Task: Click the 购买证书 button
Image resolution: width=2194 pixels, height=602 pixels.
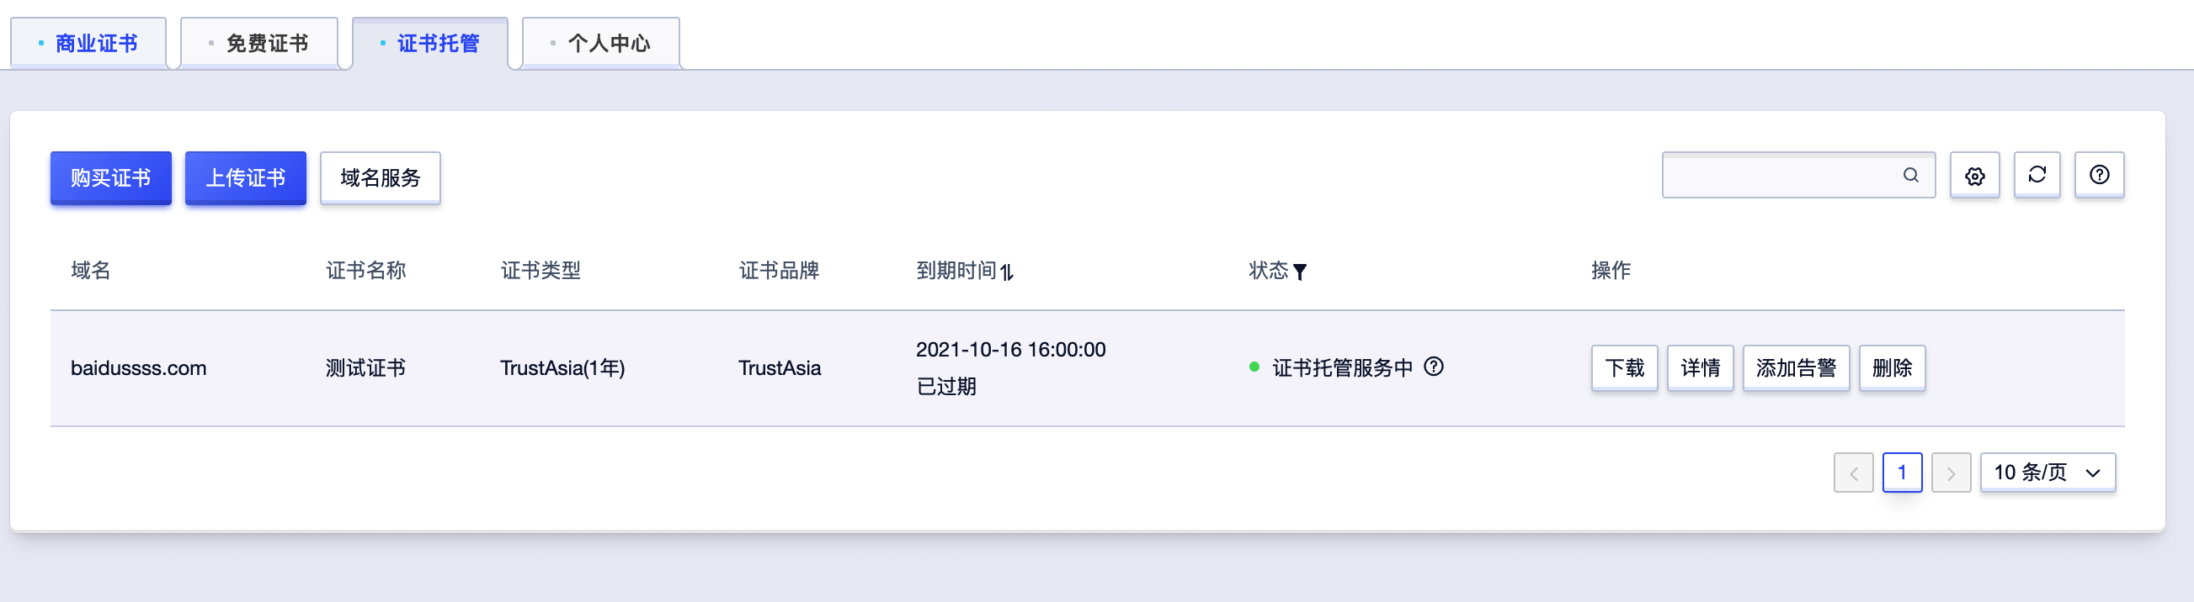Action: pyautogui.click(x=111, y=177)
